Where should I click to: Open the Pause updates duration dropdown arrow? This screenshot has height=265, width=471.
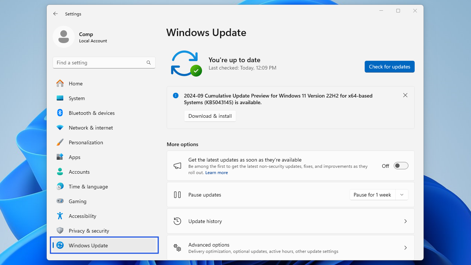(402, 195)
